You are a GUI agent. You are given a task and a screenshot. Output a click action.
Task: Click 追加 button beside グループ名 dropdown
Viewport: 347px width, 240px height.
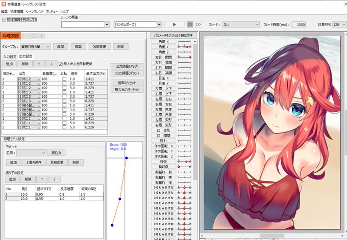[x=60, y=47]
